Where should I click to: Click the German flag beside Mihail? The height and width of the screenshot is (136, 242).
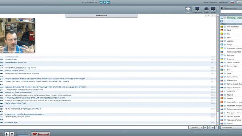222,30
